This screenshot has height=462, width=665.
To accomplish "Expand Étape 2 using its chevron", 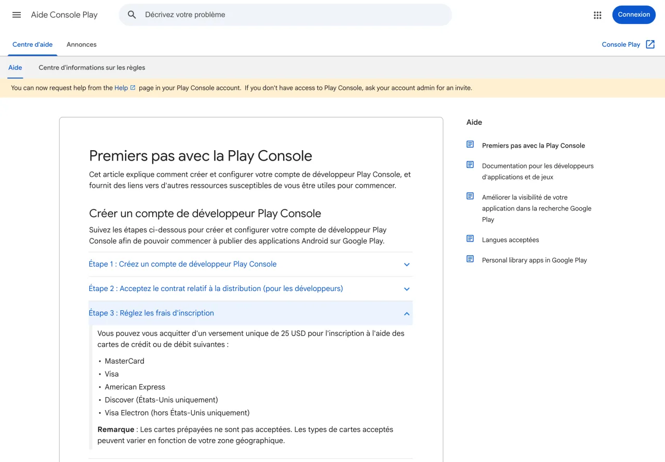I will [407, 289].
